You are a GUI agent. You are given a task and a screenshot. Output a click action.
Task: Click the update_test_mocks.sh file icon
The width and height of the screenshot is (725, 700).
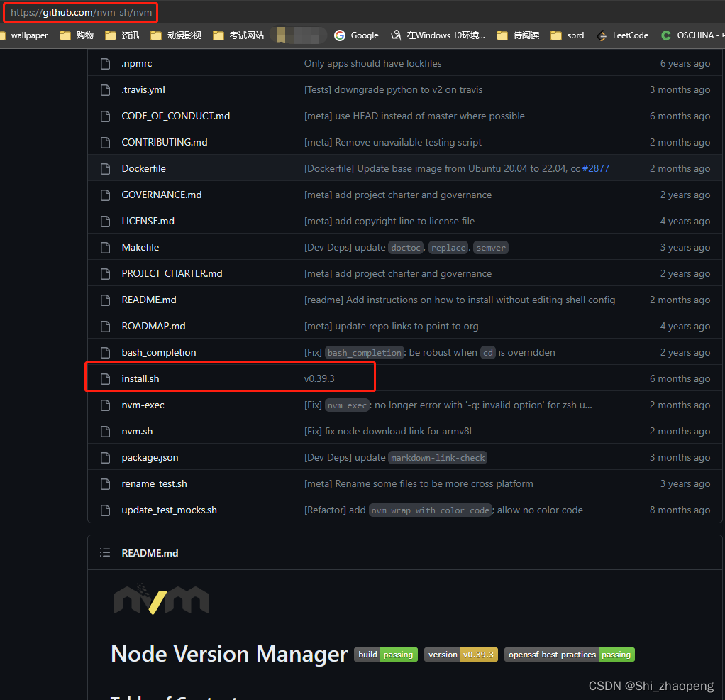pos(106,510)
